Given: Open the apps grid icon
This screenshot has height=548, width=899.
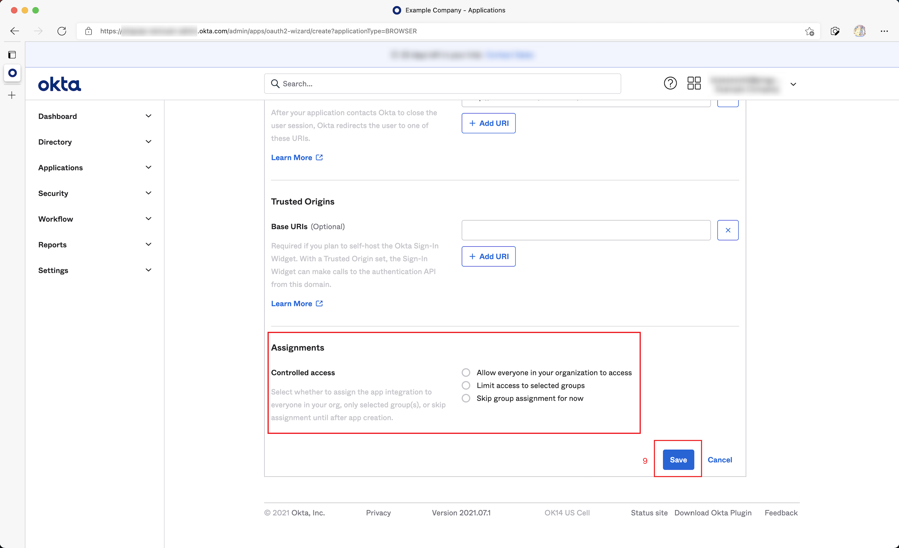Looking at the screenshot, I should pos(694,83).
